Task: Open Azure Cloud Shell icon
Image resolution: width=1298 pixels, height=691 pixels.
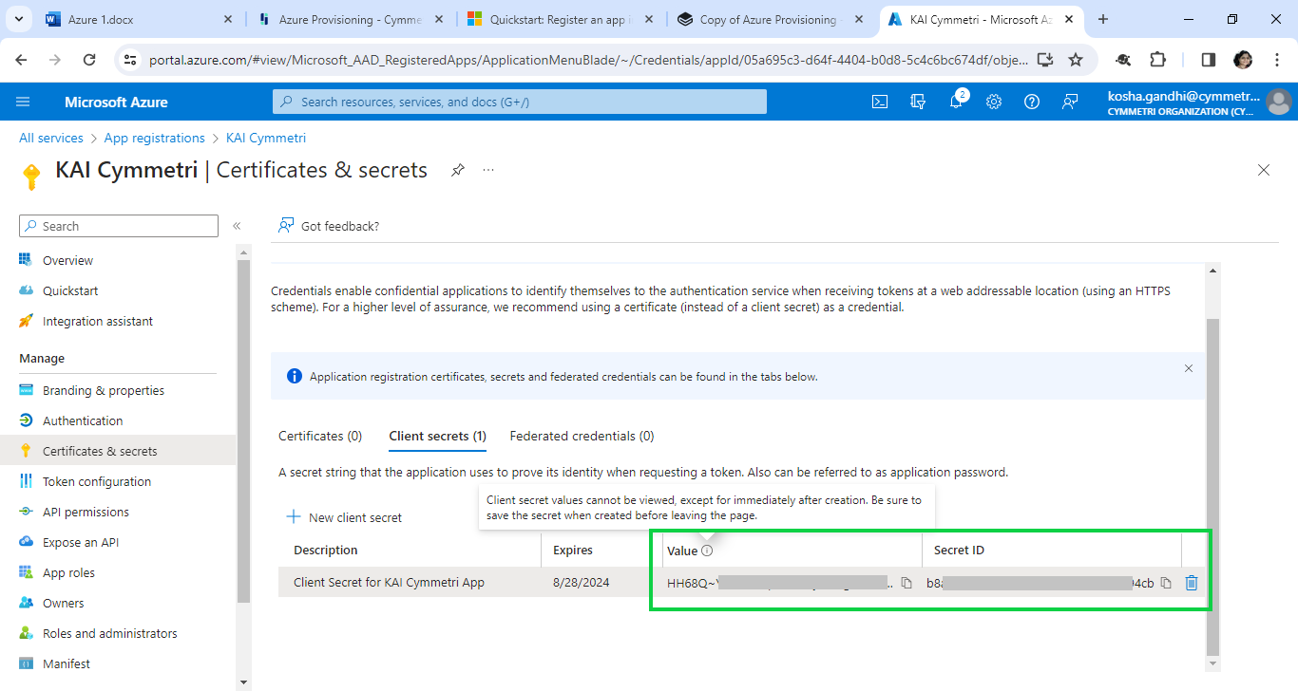Action: pyautogui.click(x=880, y=102)
